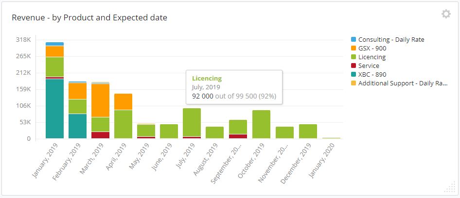
Task: Select the April 2019 orange GSX segment
Action: point(123,101)
